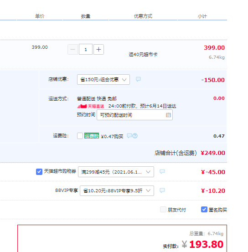
Task: Uncheck the 天猫超市购物券 checkbox
Action: click(39, 172)
